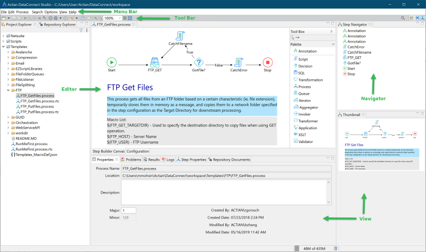Open the Logs tab

pos(168,159)
